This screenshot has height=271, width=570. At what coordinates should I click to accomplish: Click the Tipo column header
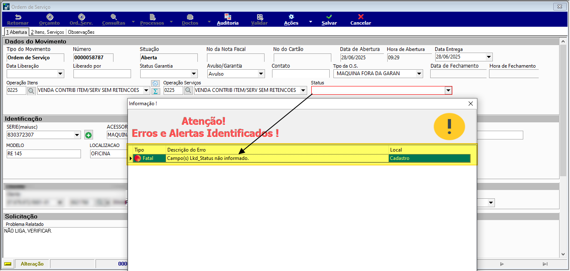tap(149, 149)
